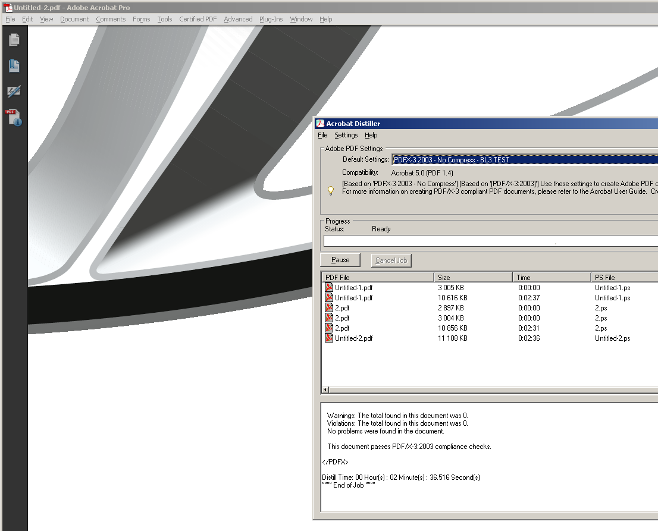The height and width of the screenshot is (531, 658).
Task: Click the 'Ready' status text
Action: (381, 229)
